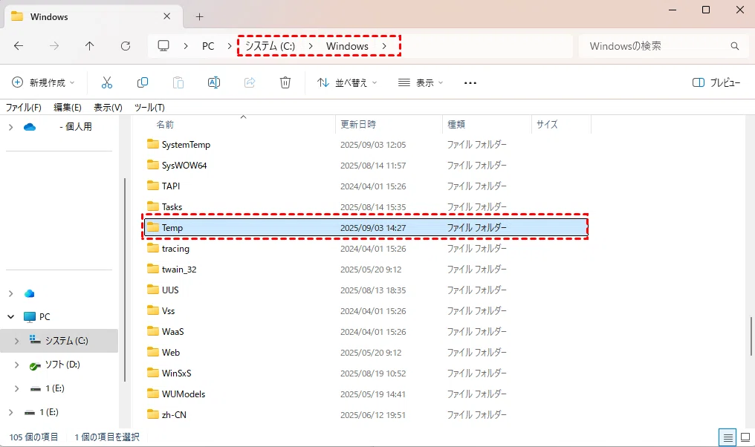Select the UUS folder row
755x447 pixels.
(366, 290)
